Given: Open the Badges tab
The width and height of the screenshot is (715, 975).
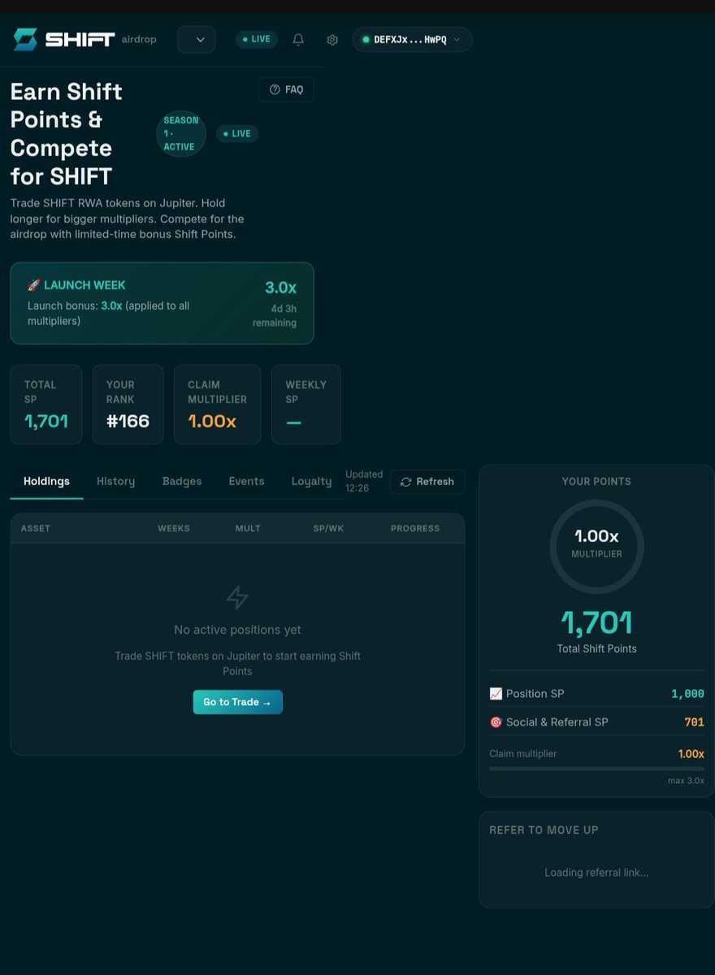Looking at the screenshot, I should tap(182, 481).
